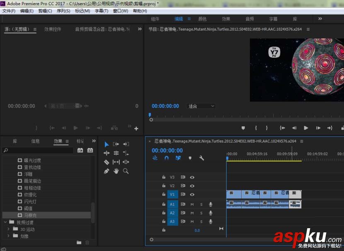Add marker in timeline panel
The height and width of the screenshot is (251, 344).
190,158
